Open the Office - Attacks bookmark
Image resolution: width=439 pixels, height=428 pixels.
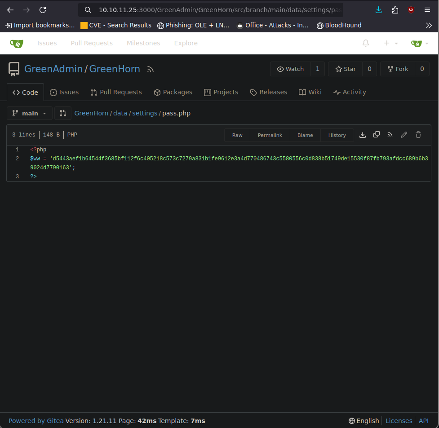[273, 26]
